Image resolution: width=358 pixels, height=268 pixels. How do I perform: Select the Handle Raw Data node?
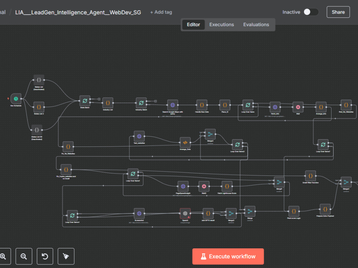point(202,105)
